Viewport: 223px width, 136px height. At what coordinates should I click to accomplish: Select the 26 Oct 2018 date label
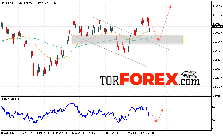tap(146, 133)
